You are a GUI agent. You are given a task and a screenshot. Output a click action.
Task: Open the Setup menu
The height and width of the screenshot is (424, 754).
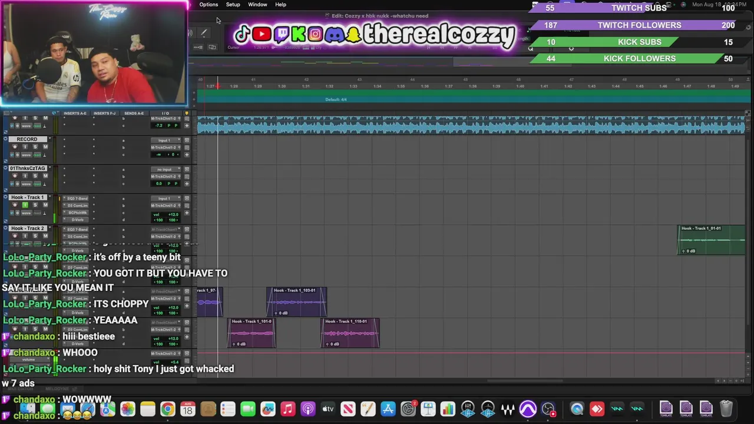coord(233,5)
